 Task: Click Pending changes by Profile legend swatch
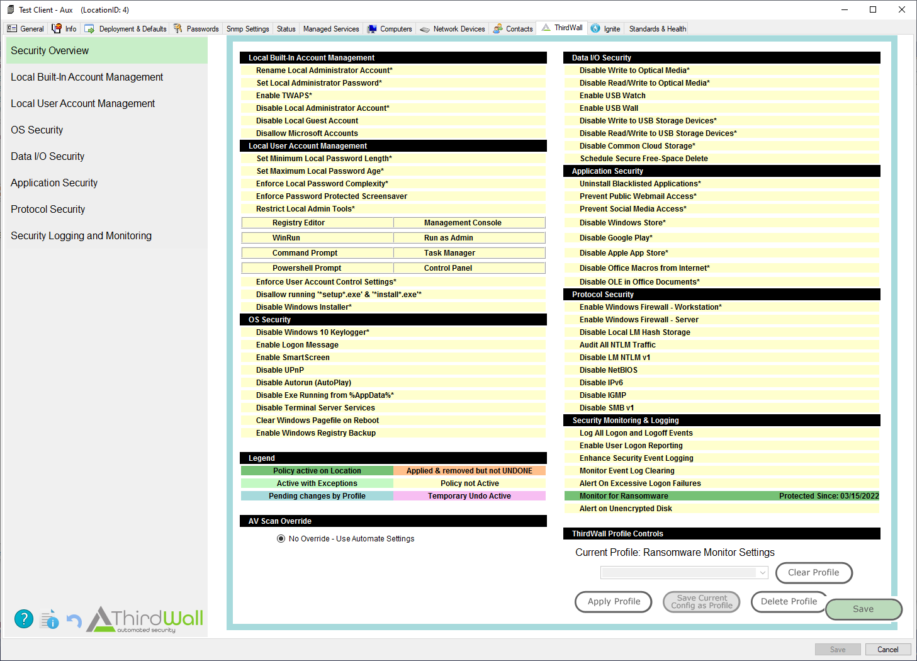coord(317,495)
